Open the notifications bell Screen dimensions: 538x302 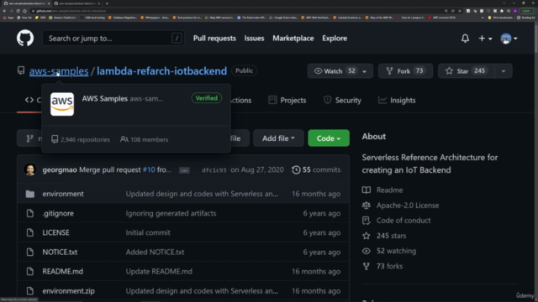(465, 39)
